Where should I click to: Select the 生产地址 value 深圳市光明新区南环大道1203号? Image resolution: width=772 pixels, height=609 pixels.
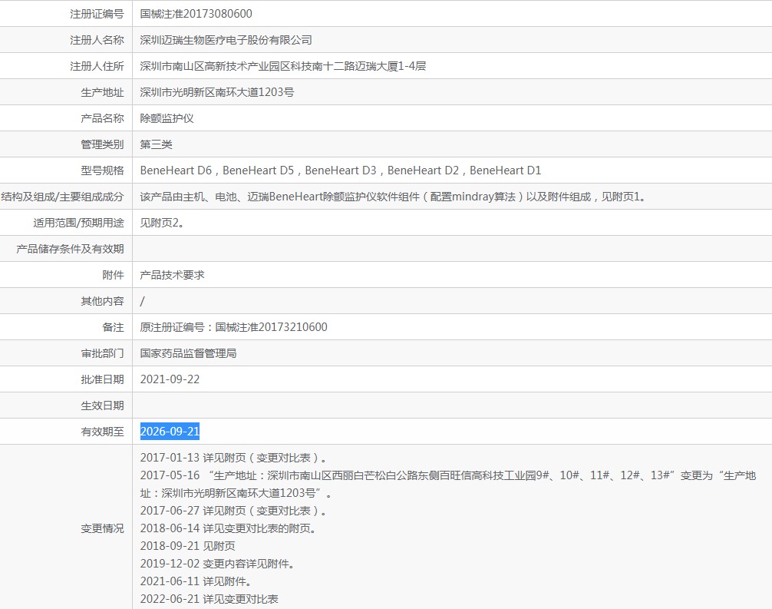click(217, 92)
